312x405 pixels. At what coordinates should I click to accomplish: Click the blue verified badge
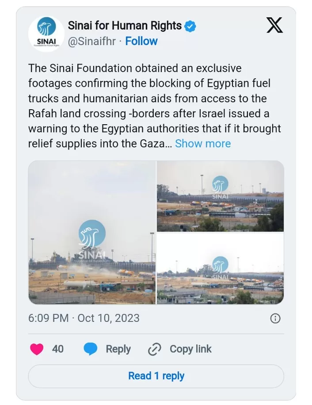[190, 26]
